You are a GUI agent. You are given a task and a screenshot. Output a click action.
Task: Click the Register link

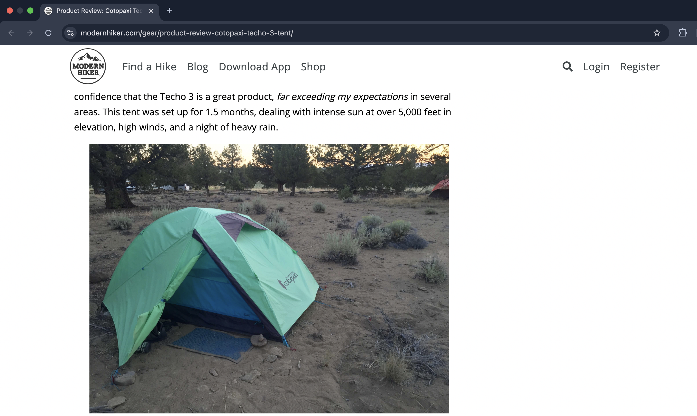[x=639, y=67]
